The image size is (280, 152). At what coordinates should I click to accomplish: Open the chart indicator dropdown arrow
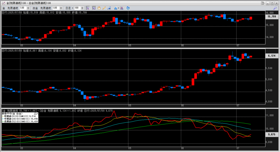[x=118, y=8]
